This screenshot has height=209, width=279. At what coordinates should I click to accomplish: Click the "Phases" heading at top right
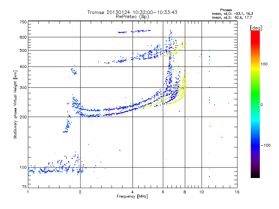[226, 10]
